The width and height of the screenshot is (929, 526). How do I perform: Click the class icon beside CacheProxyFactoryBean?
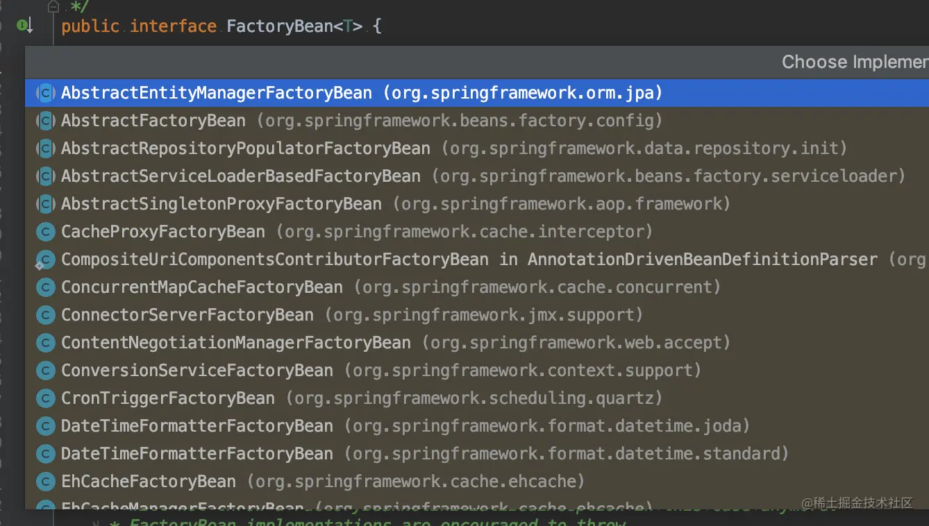coord(44,231)
